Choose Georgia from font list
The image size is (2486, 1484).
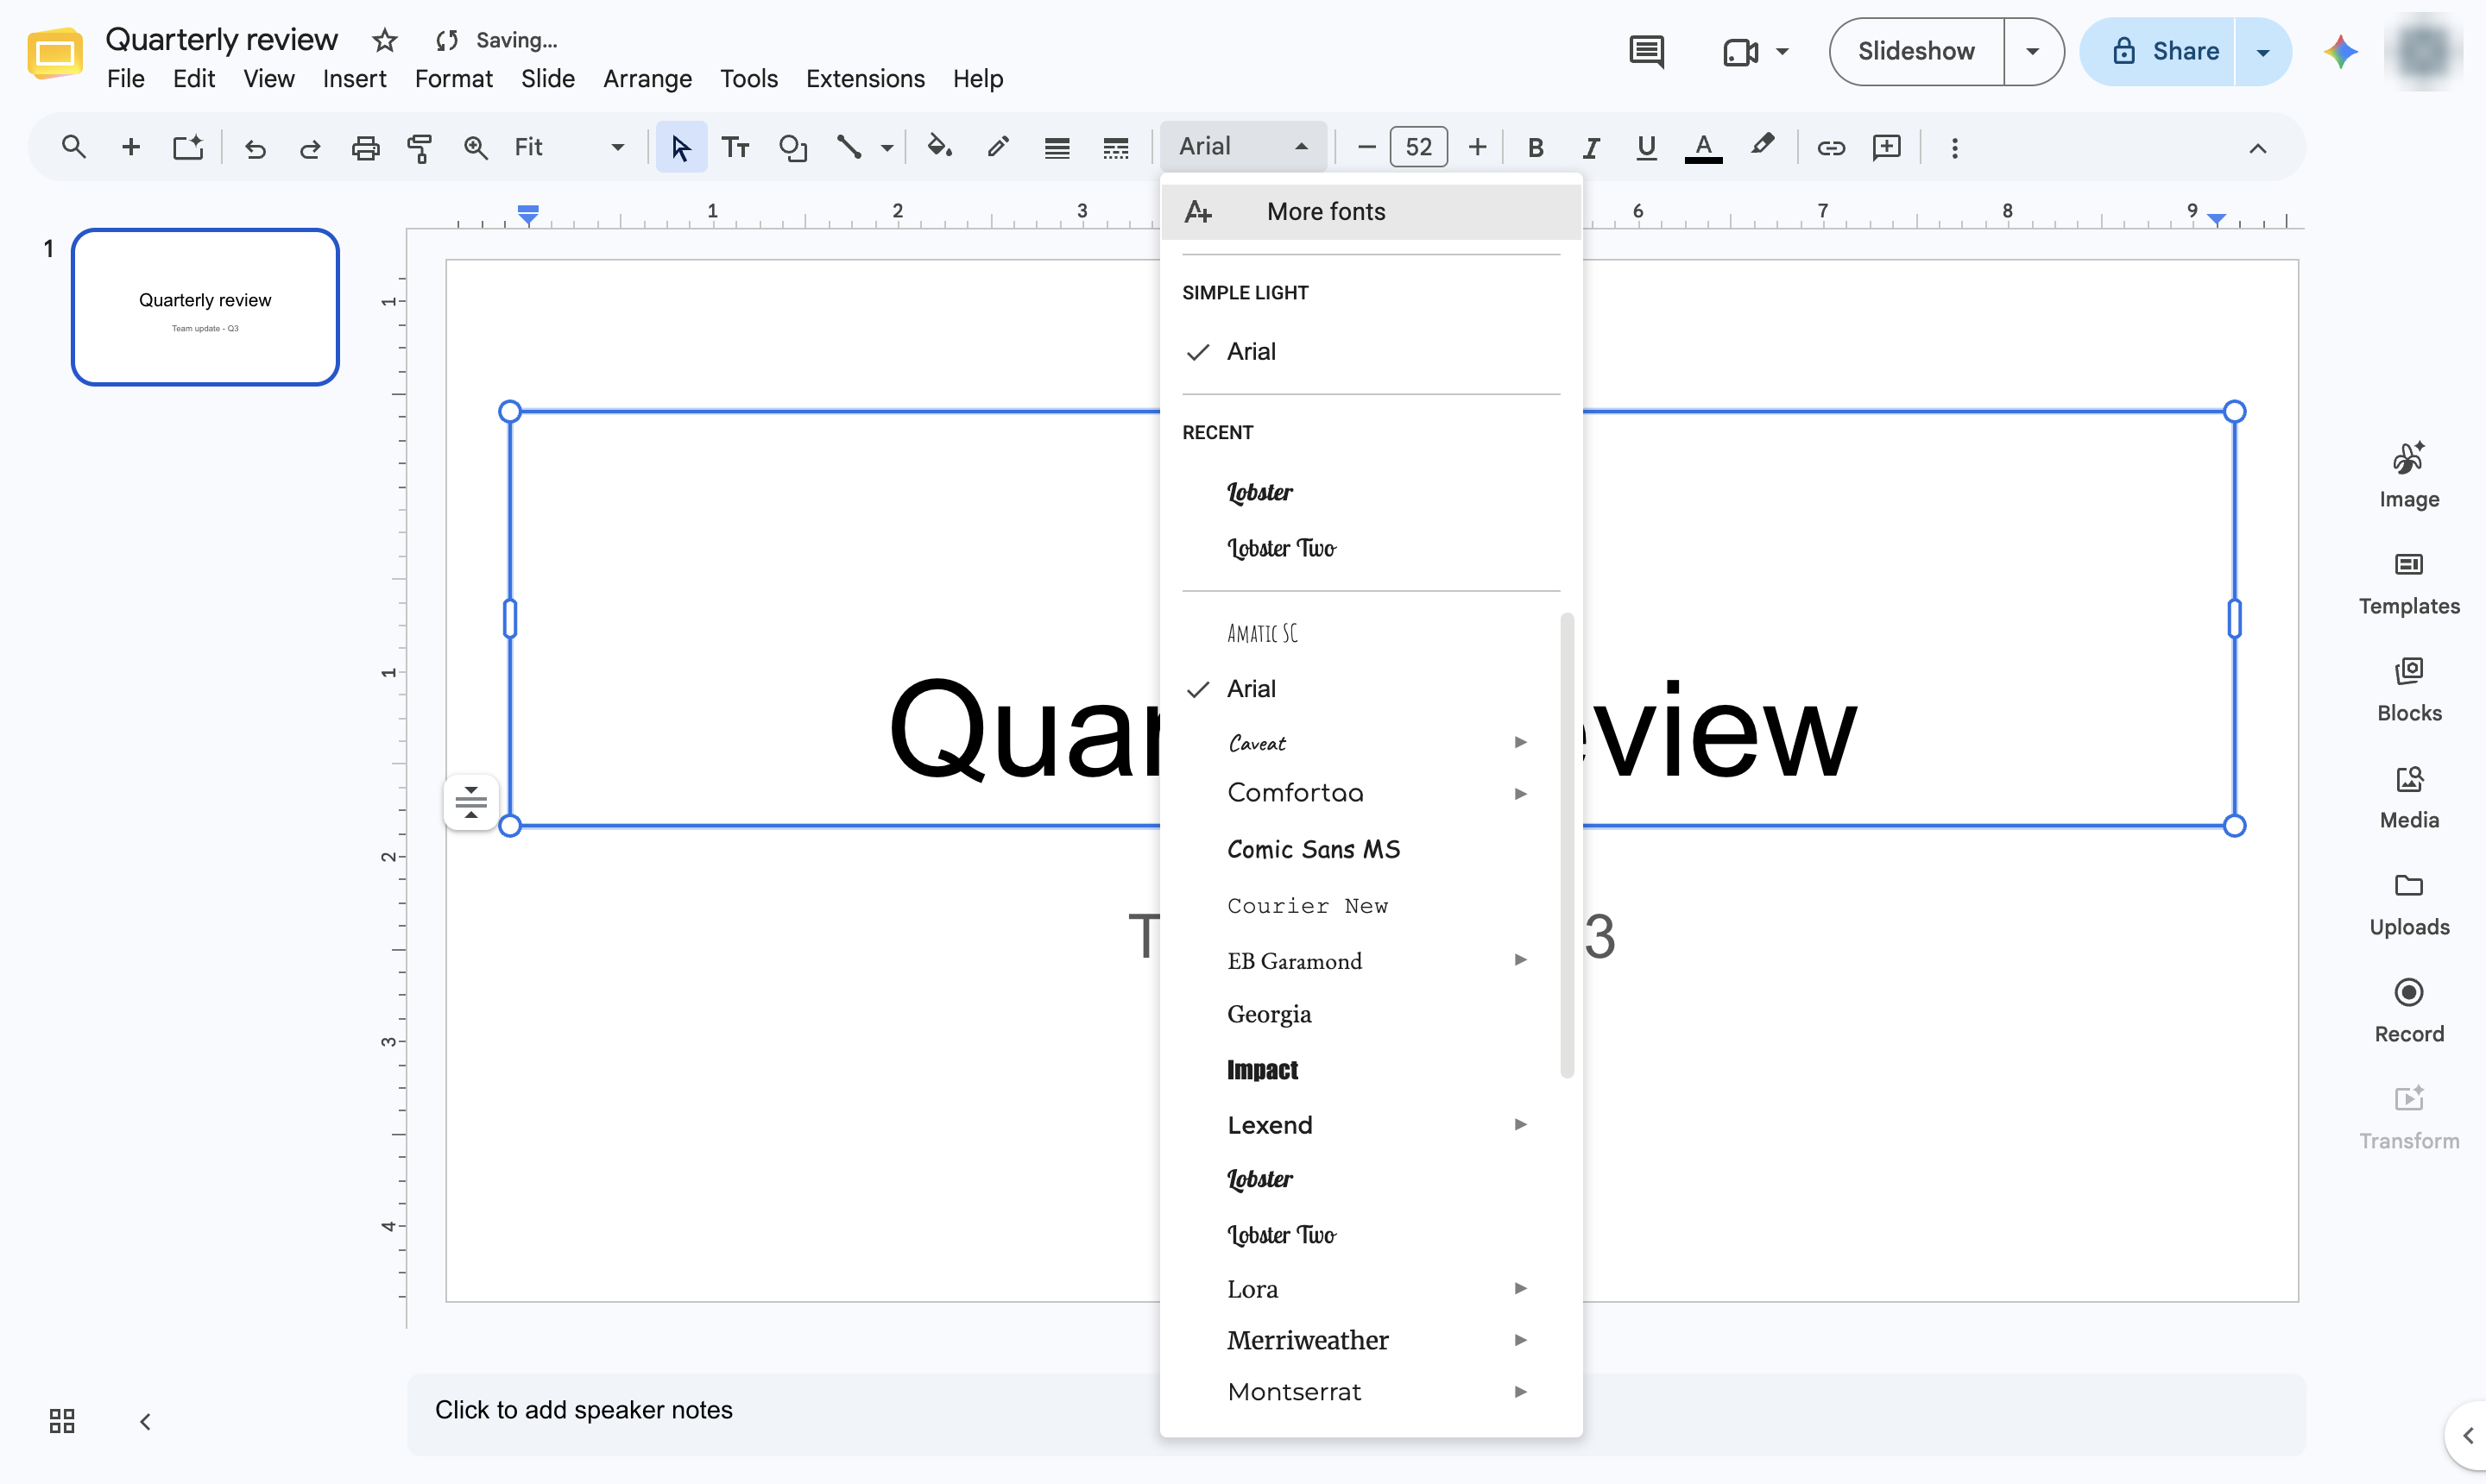1371,1014
